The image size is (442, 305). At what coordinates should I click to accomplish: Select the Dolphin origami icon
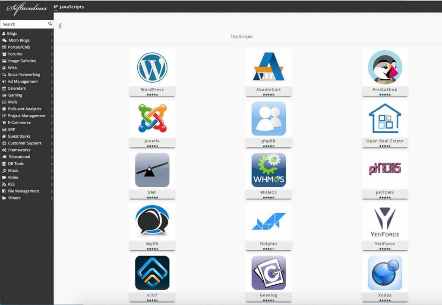pos(268,221)
